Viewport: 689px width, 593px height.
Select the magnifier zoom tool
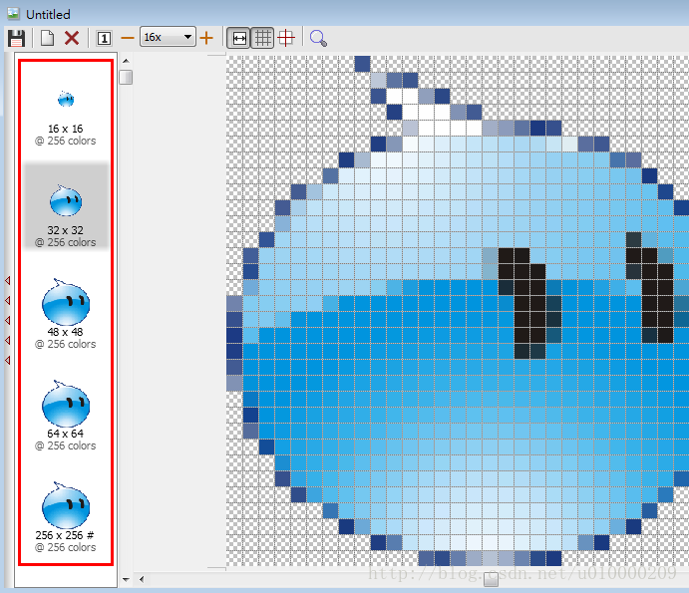click(x=318, y=38)
